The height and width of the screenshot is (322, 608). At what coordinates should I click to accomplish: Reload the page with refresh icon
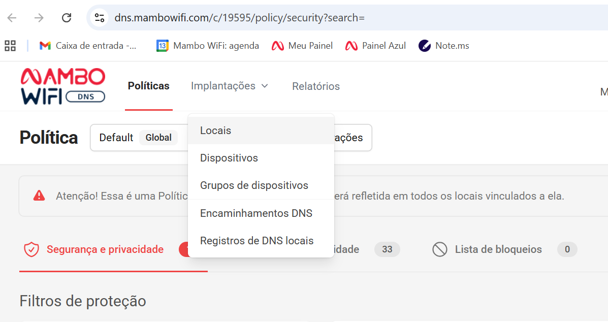(x=67, y=18)
